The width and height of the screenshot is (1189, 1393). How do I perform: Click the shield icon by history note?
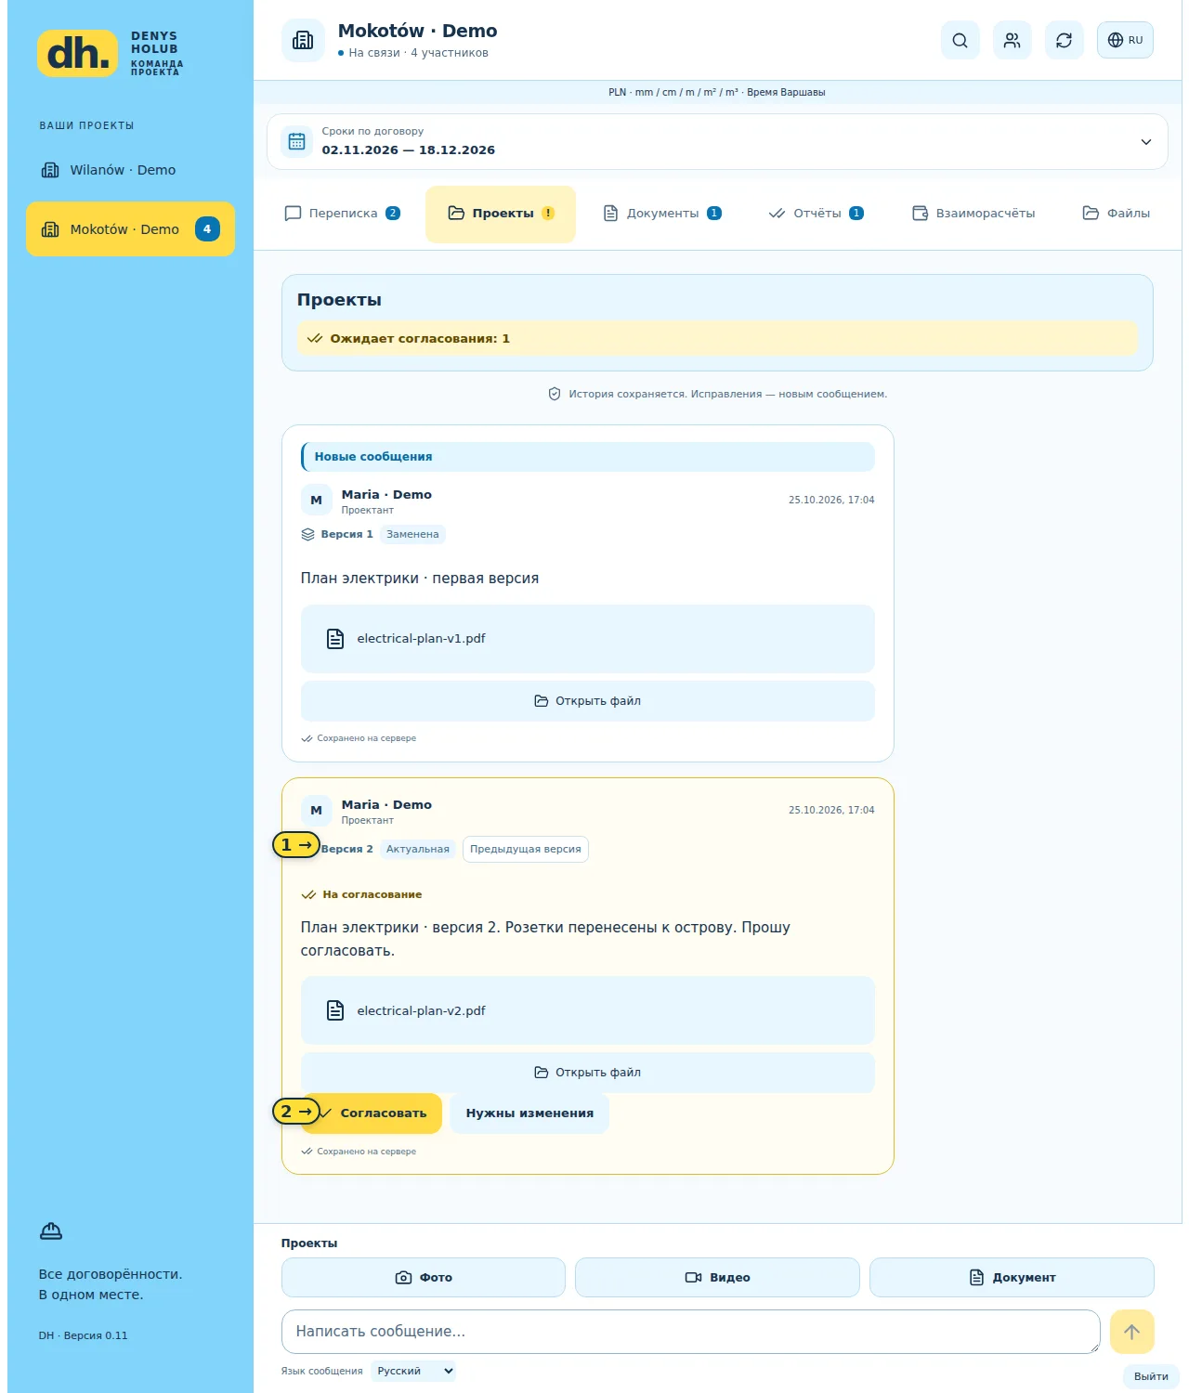[555, 394]
